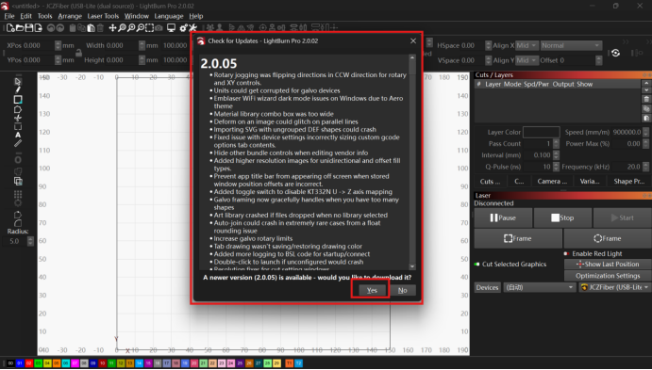Click the New file icon in toolbar

pyautogui.click(x=10, y=28)
